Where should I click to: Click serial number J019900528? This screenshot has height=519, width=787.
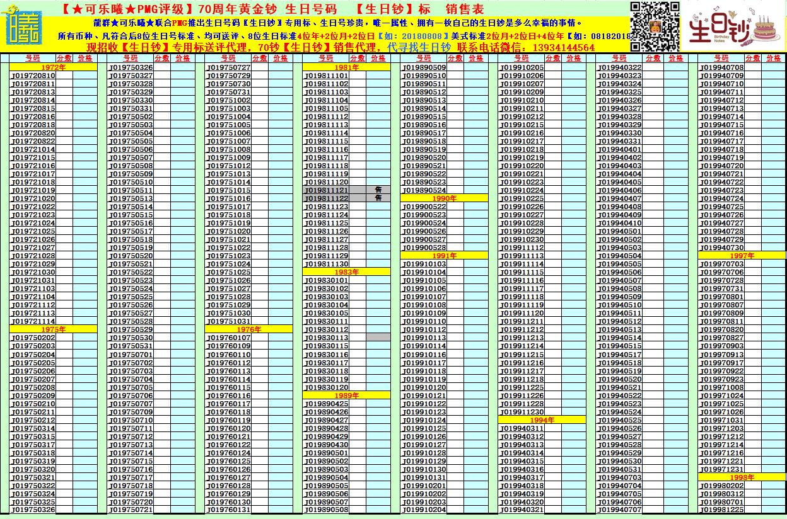(424, 248)
